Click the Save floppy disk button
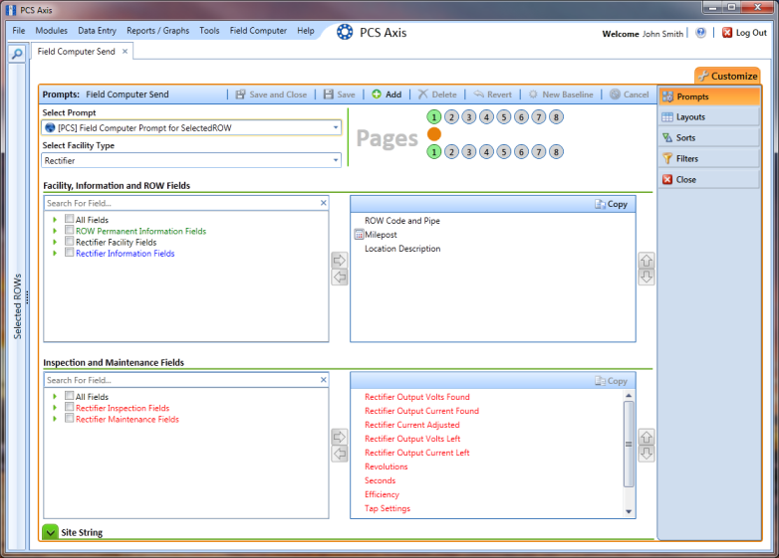This screenshot has width=779, height=558. 340,94
